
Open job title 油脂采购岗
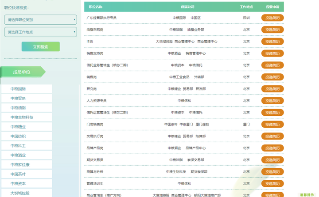point(95,30)
